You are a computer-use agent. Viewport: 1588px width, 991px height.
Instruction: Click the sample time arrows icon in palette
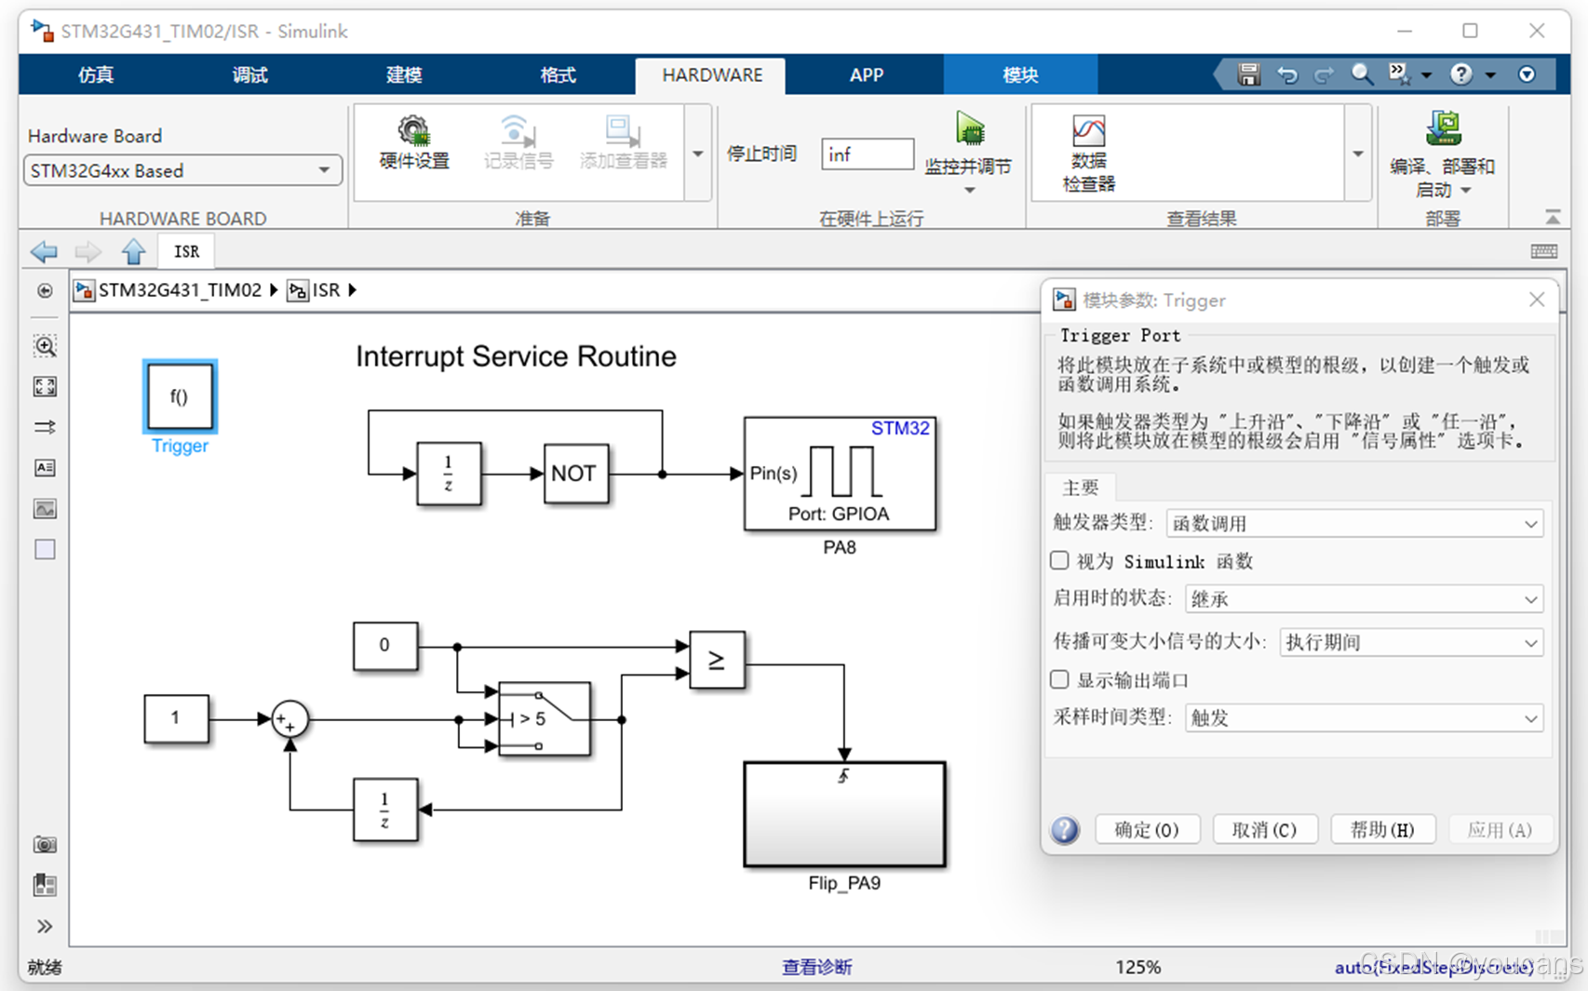click(x=45, y=427)
